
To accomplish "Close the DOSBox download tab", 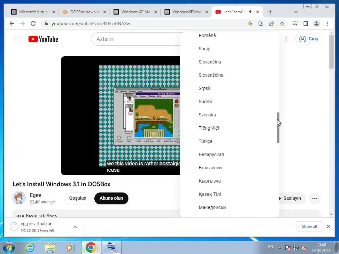I will (x=105, y=12).
